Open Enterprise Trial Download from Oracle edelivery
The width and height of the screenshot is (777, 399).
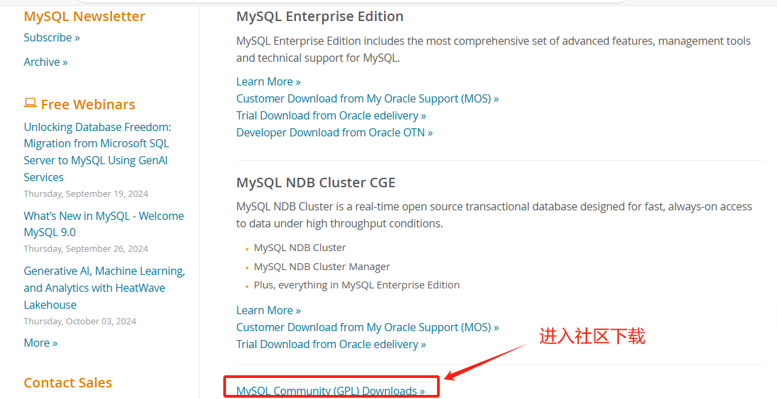pyautogui.click(x=331, y=115)
